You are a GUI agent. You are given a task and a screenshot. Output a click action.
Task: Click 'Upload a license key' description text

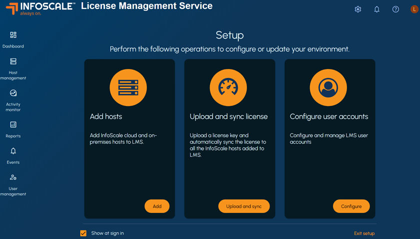coord(228,145)
